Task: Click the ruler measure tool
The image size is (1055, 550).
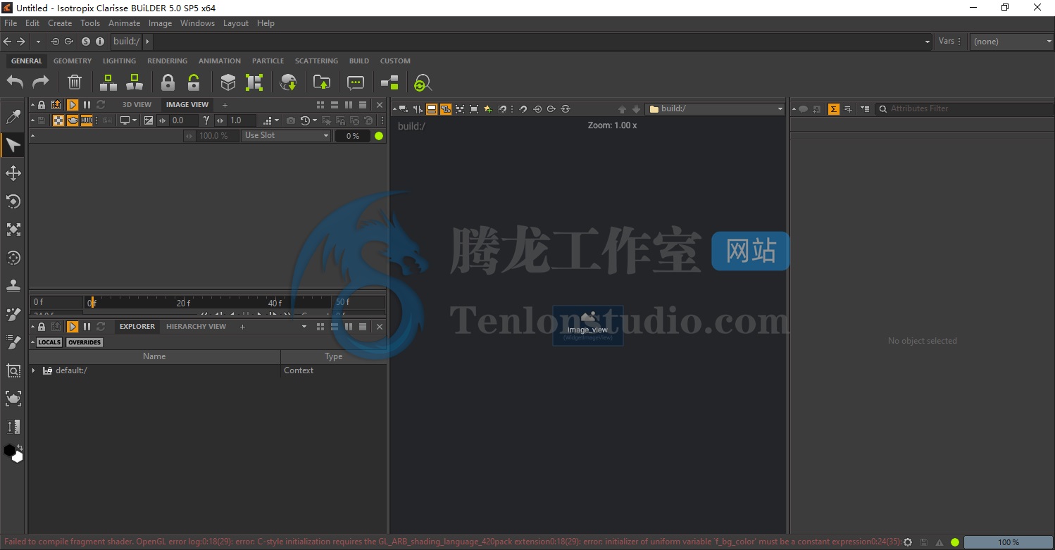Action: [13, 427]
